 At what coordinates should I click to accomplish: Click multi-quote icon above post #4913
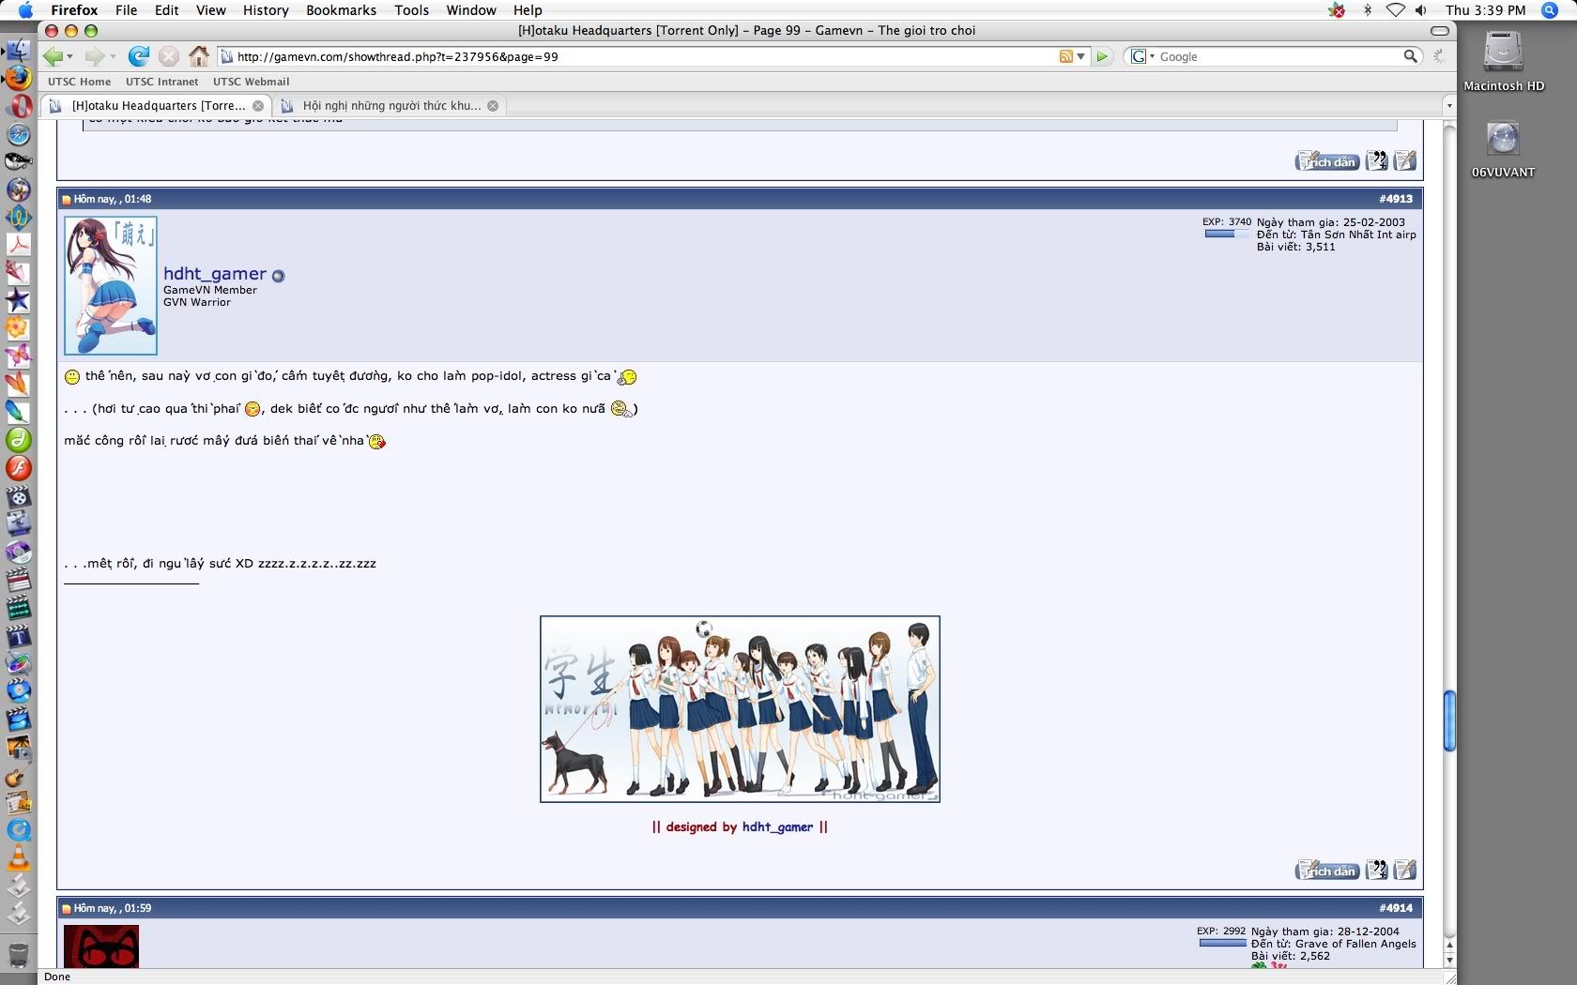pos(1376,161)
